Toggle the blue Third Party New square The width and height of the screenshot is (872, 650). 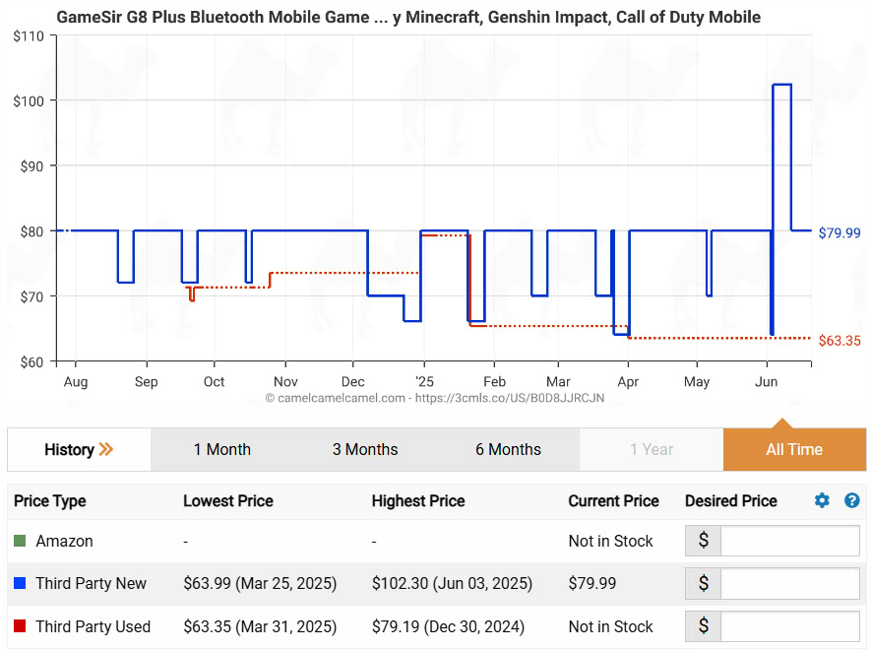[20, 583]
